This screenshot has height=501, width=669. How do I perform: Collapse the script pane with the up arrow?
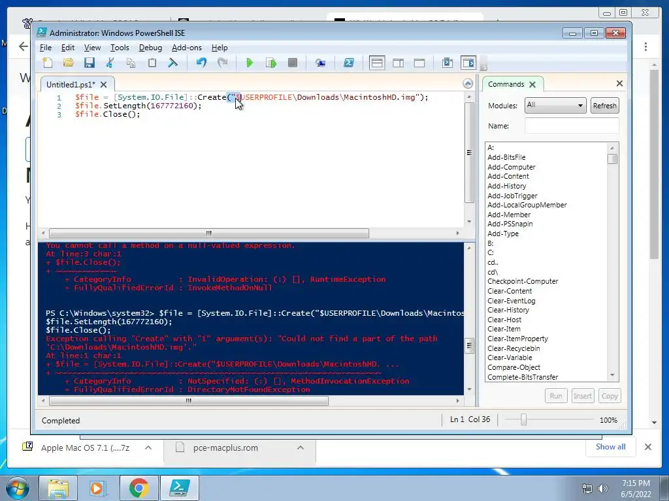(468, 83)
